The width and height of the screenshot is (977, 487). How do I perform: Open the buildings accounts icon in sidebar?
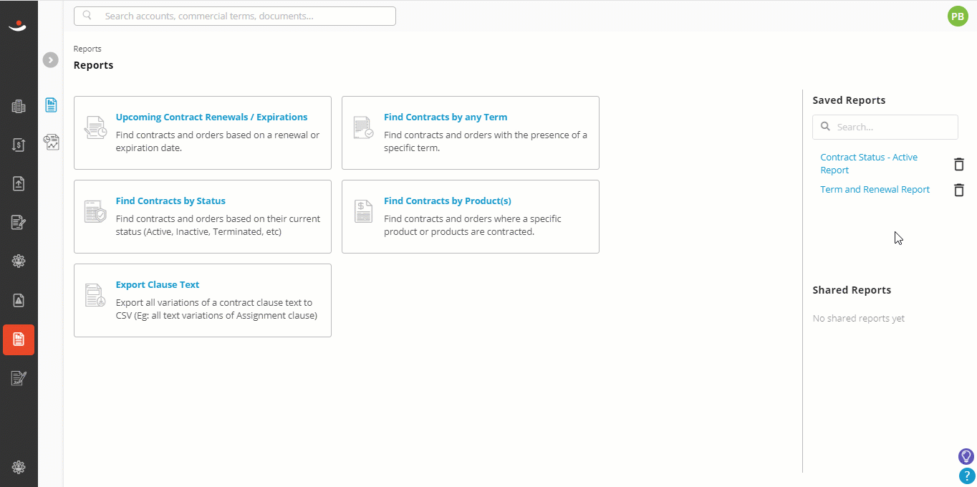[19, 107]
